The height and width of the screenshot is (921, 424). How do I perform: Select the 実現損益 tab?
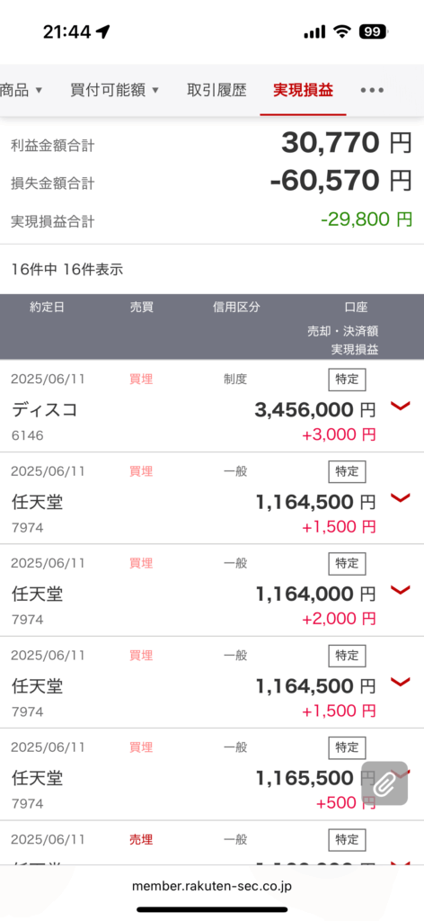point(304,90)
